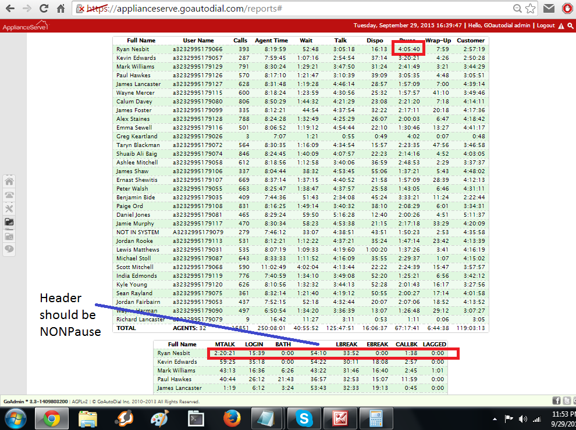
Task: Click the MTALK column header
Action: [225, 344]
